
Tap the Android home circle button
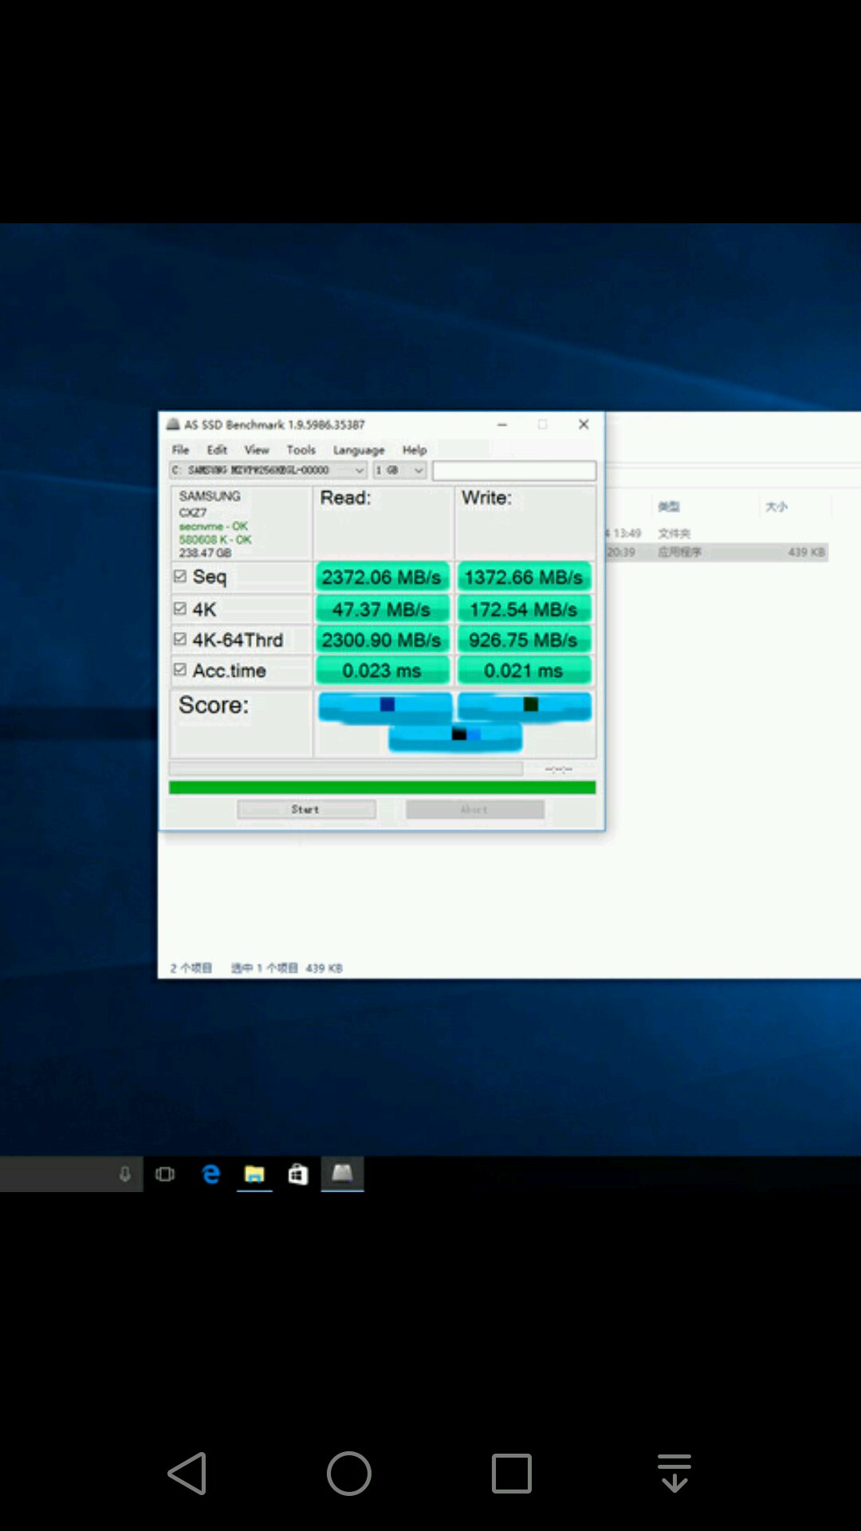point(349,1473)
